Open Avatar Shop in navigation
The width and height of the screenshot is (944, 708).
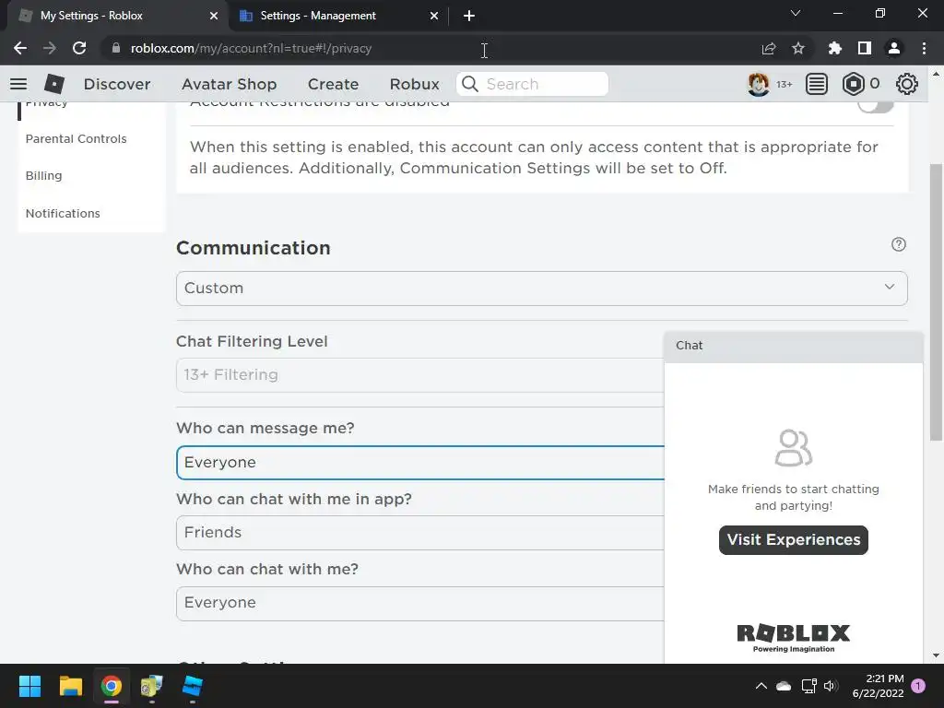(230, 84)
